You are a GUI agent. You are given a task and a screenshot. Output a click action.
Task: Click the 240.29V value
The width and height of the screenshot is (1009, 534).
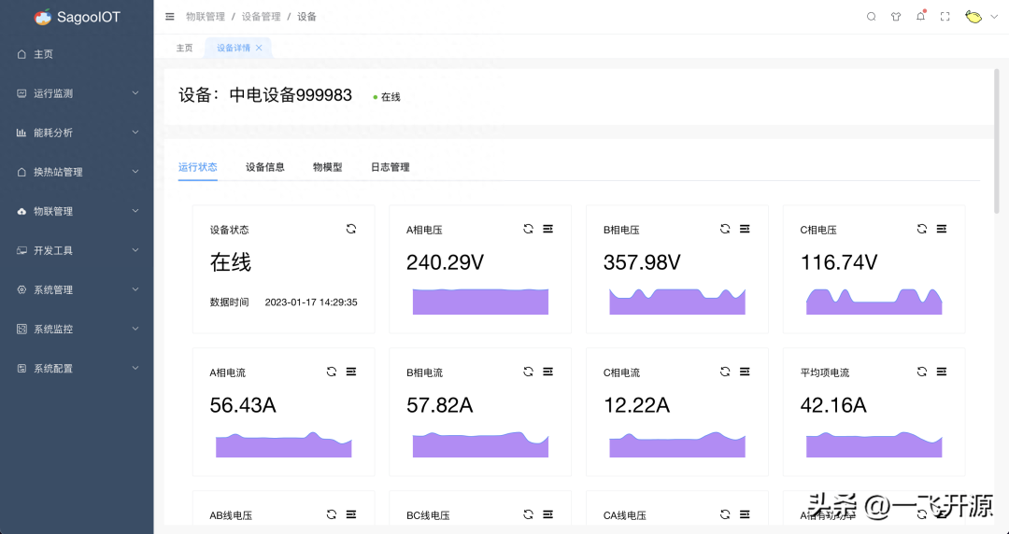(x=446, y=262)
